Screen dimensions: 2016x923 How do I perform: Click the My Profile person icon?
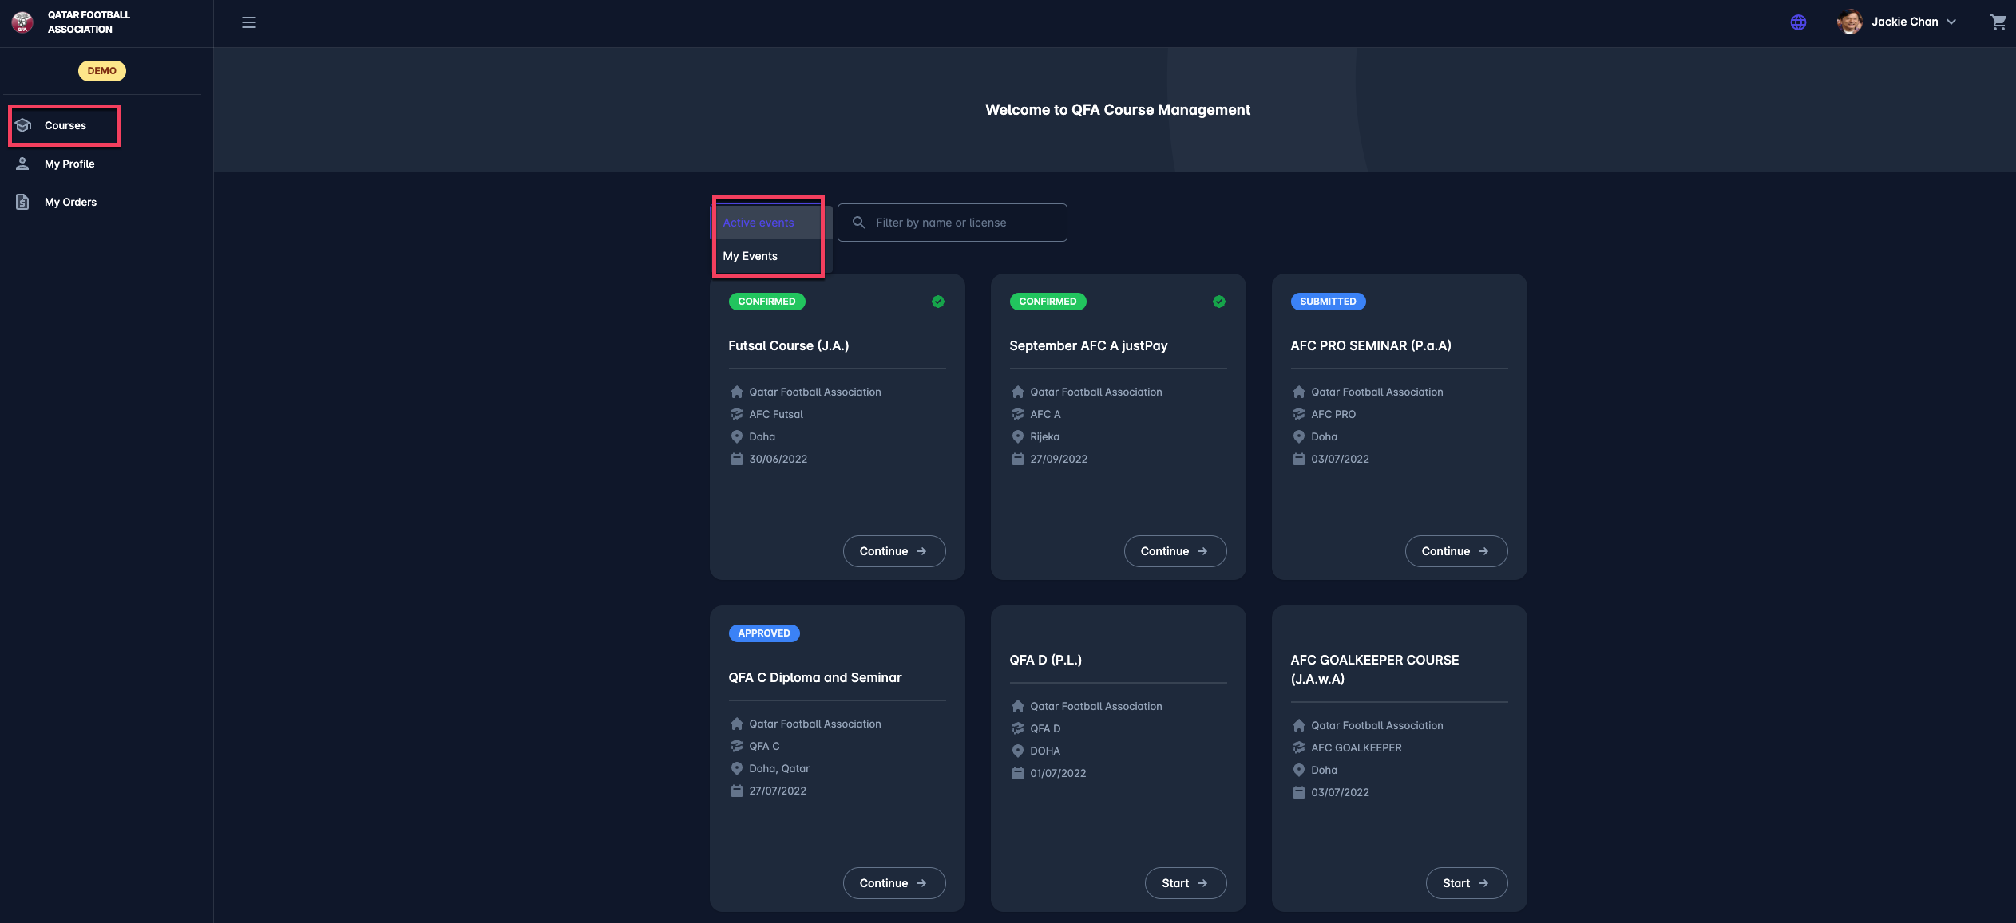(23, 164)
